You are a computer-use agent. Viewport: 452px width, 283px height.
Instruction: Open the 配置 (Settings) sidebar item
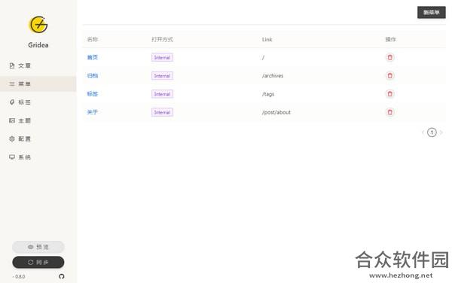(38, 138)
